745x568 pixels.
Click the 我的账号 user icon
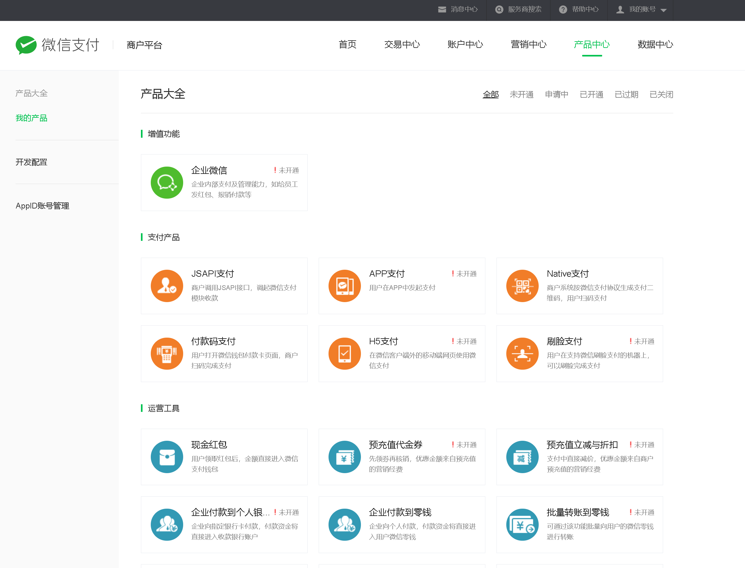point(620,10)
